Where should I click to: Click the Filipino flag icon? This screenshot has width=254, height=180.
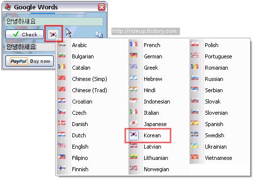[62, 157]
